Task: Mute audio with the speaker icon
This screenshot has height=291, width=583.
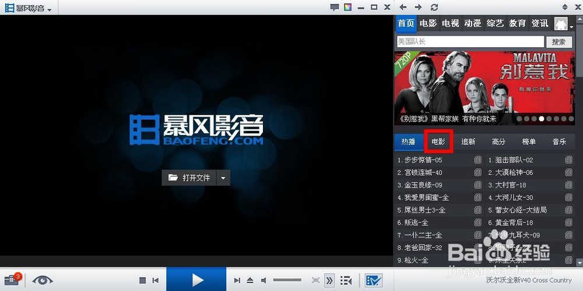Action: [264, 281]
